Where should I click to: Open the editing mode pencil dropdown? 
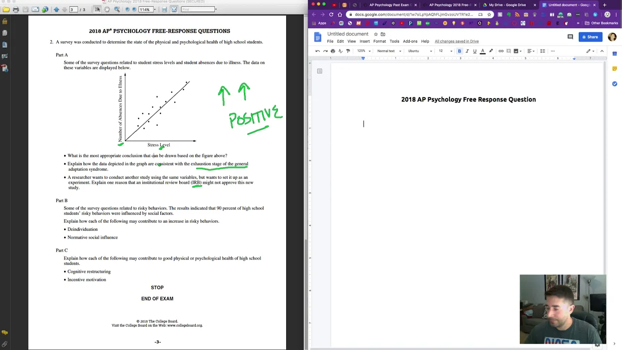pos(590,51)
